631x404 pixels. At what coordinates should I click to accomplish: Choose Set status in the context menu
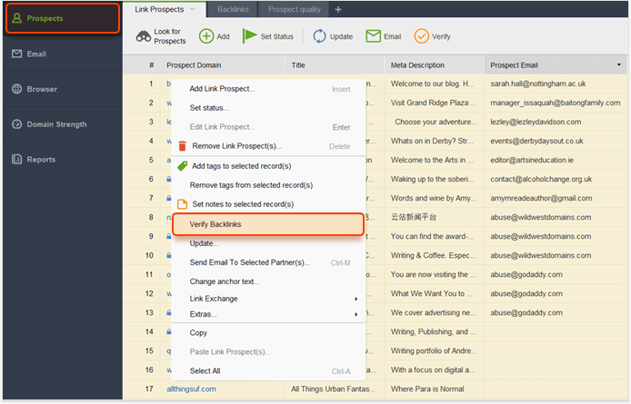(x=268, y=108)
